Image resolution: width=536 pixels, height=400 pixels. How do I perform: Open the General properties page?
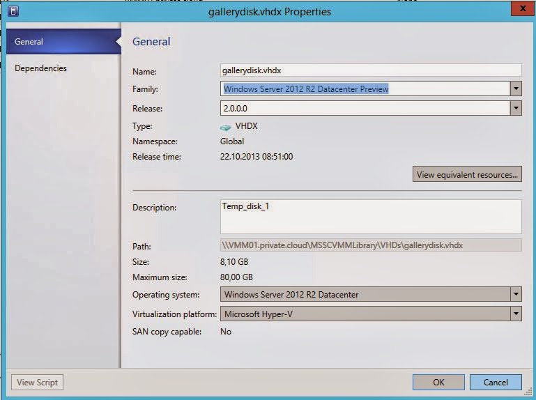tap(63, 42)
